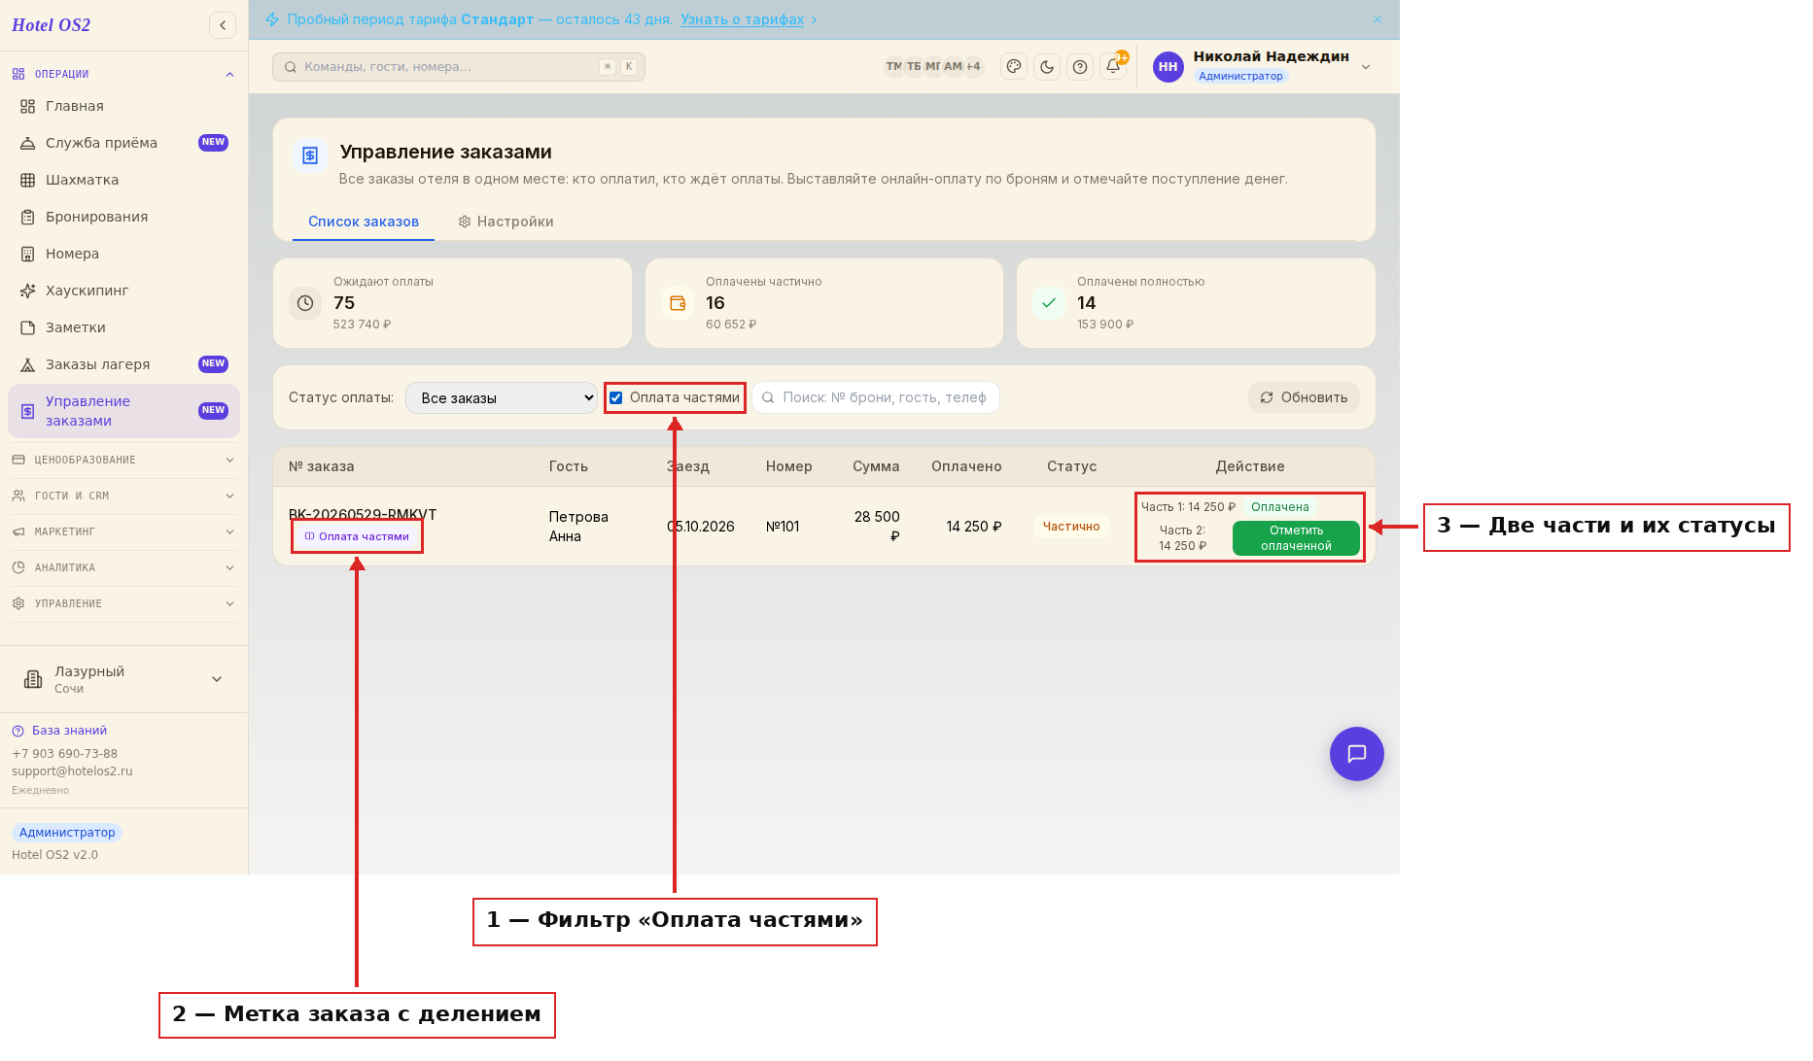
Task: Toggle dark mode moon icon
Action: [x=1047, y=67]
